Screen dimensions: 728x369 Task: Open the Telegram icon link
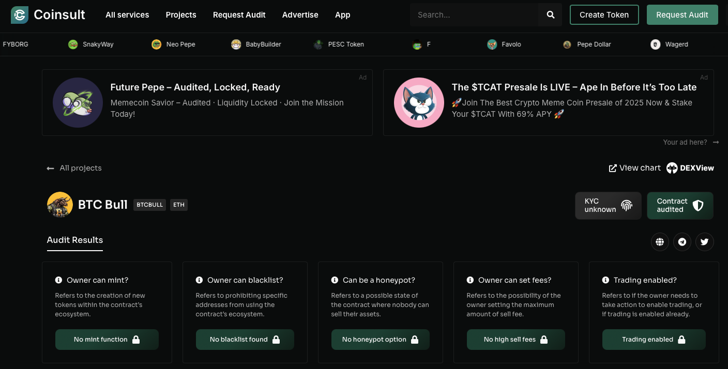tap(682, 242)
